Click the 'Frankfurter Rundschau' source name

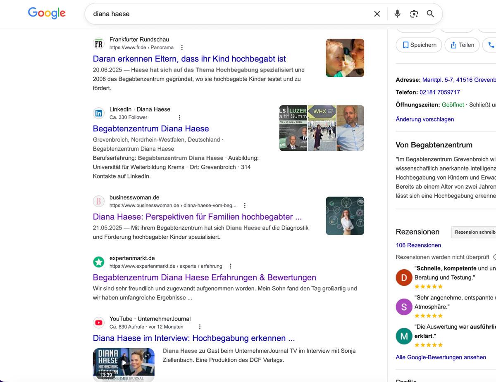click(139, 40)
